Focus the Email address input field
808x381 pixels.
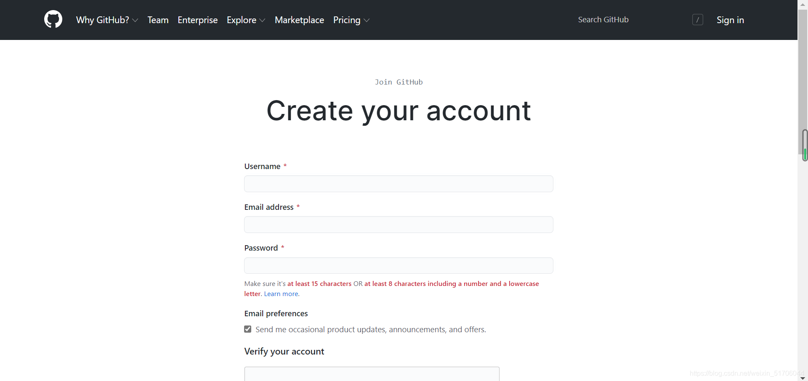tap(399, 225)
